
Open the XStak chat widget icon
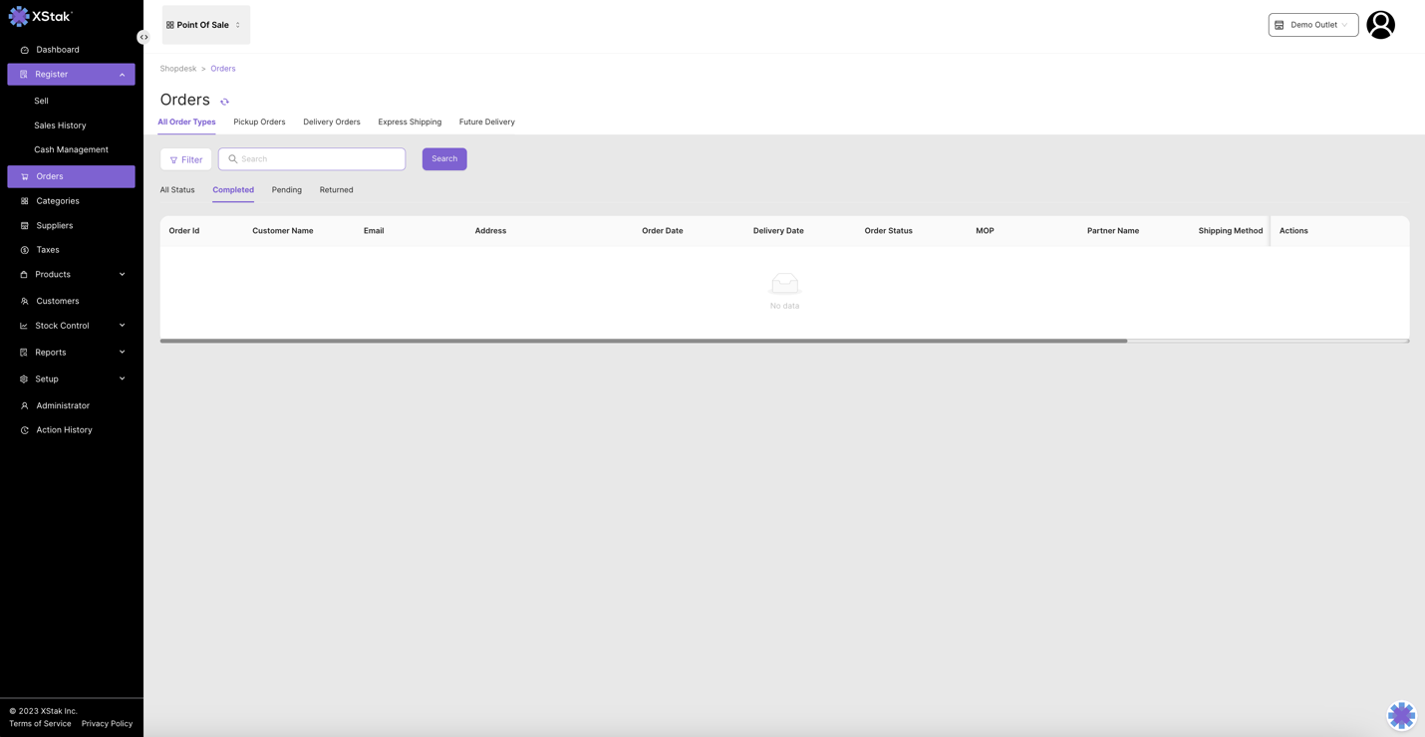pyautogui.click(x=1401, y=714)
